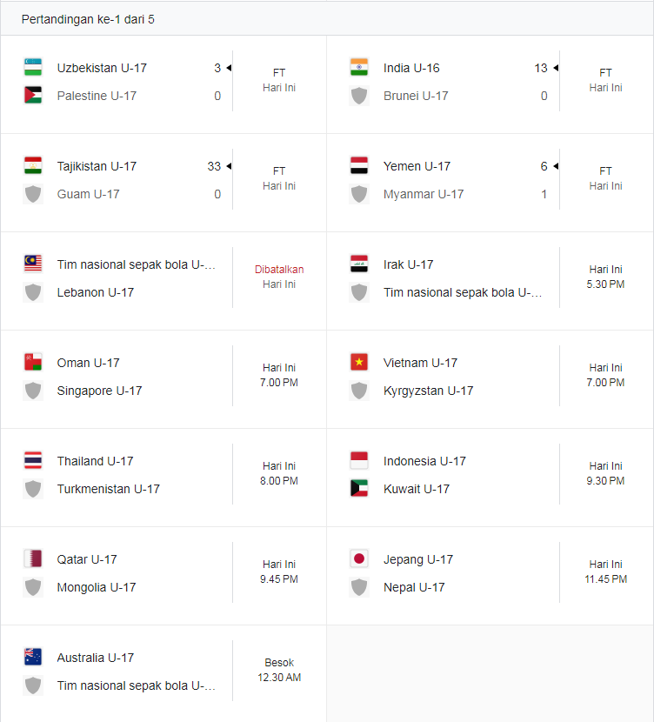This screenshot has width=654, height=722.
Task: Click the Uzbekistan flag icon
Action: point(33,67)
